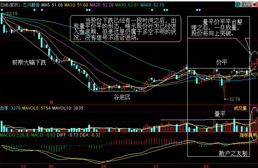The width and height of the screenshot is (258, 168).
Task: Open 指标说明 indicator description
Action: pos(248,135)
